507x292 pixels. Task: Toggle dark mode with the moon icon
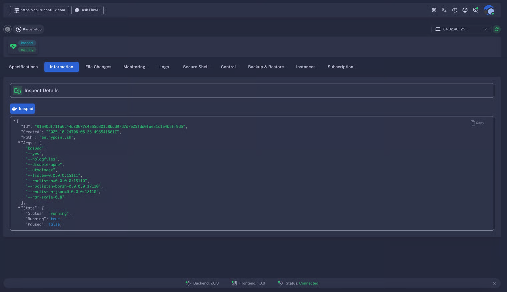455,10
